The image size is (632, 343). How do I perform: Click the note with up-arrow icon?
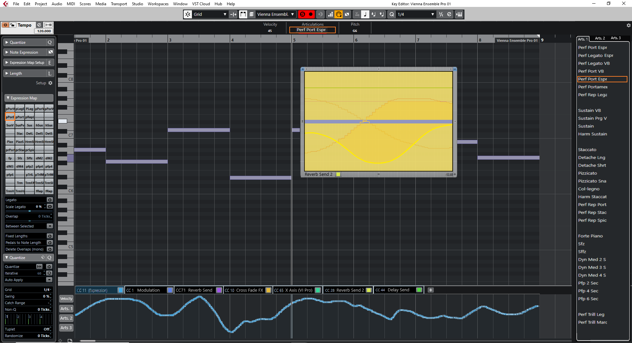(382, 14)
